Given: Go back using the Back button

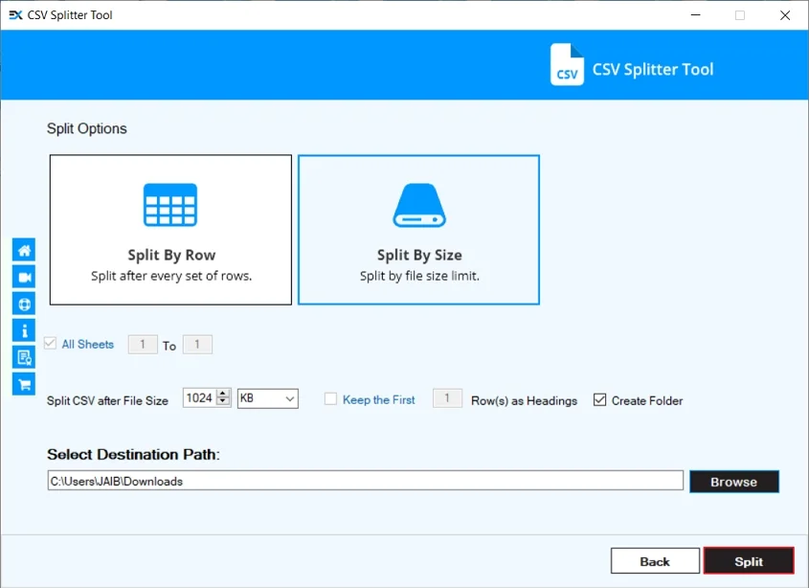Looking at the screenshot, I should click(655, 560).
